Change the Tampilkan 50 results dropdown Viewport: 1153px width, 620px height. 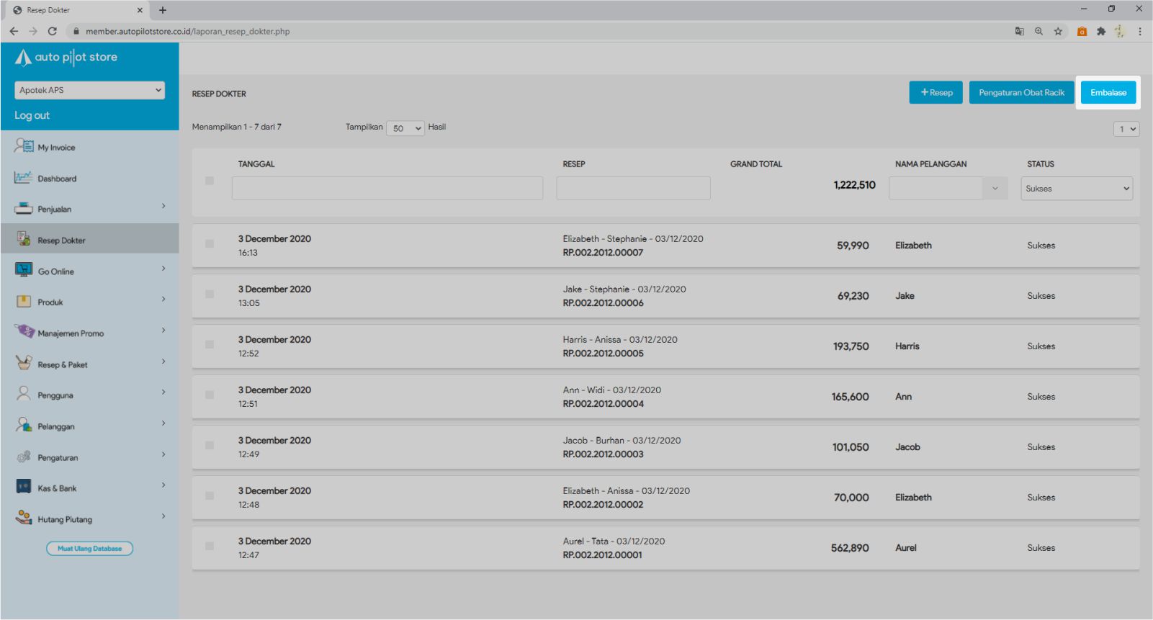405,128
